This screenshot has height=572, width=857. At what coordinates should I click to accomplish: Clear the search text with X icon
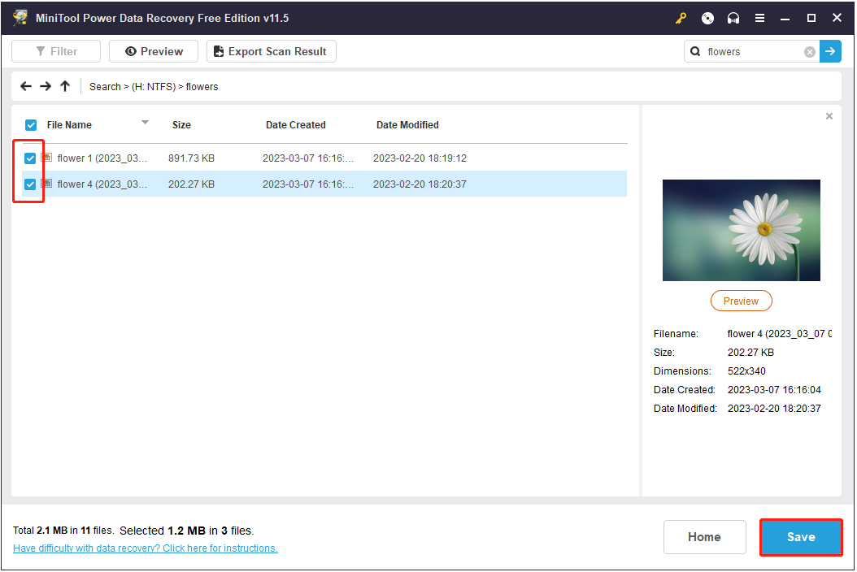[x=810, y=52]
